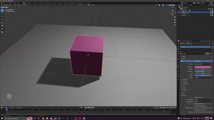Expand the Volume panel
The image size is (214, 120).
(184, 93)
